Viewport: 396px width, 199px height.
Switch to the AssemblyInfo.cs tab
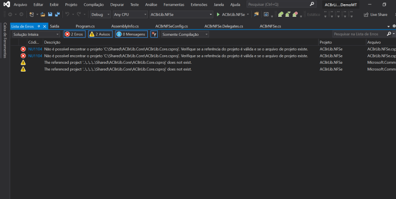125,26
